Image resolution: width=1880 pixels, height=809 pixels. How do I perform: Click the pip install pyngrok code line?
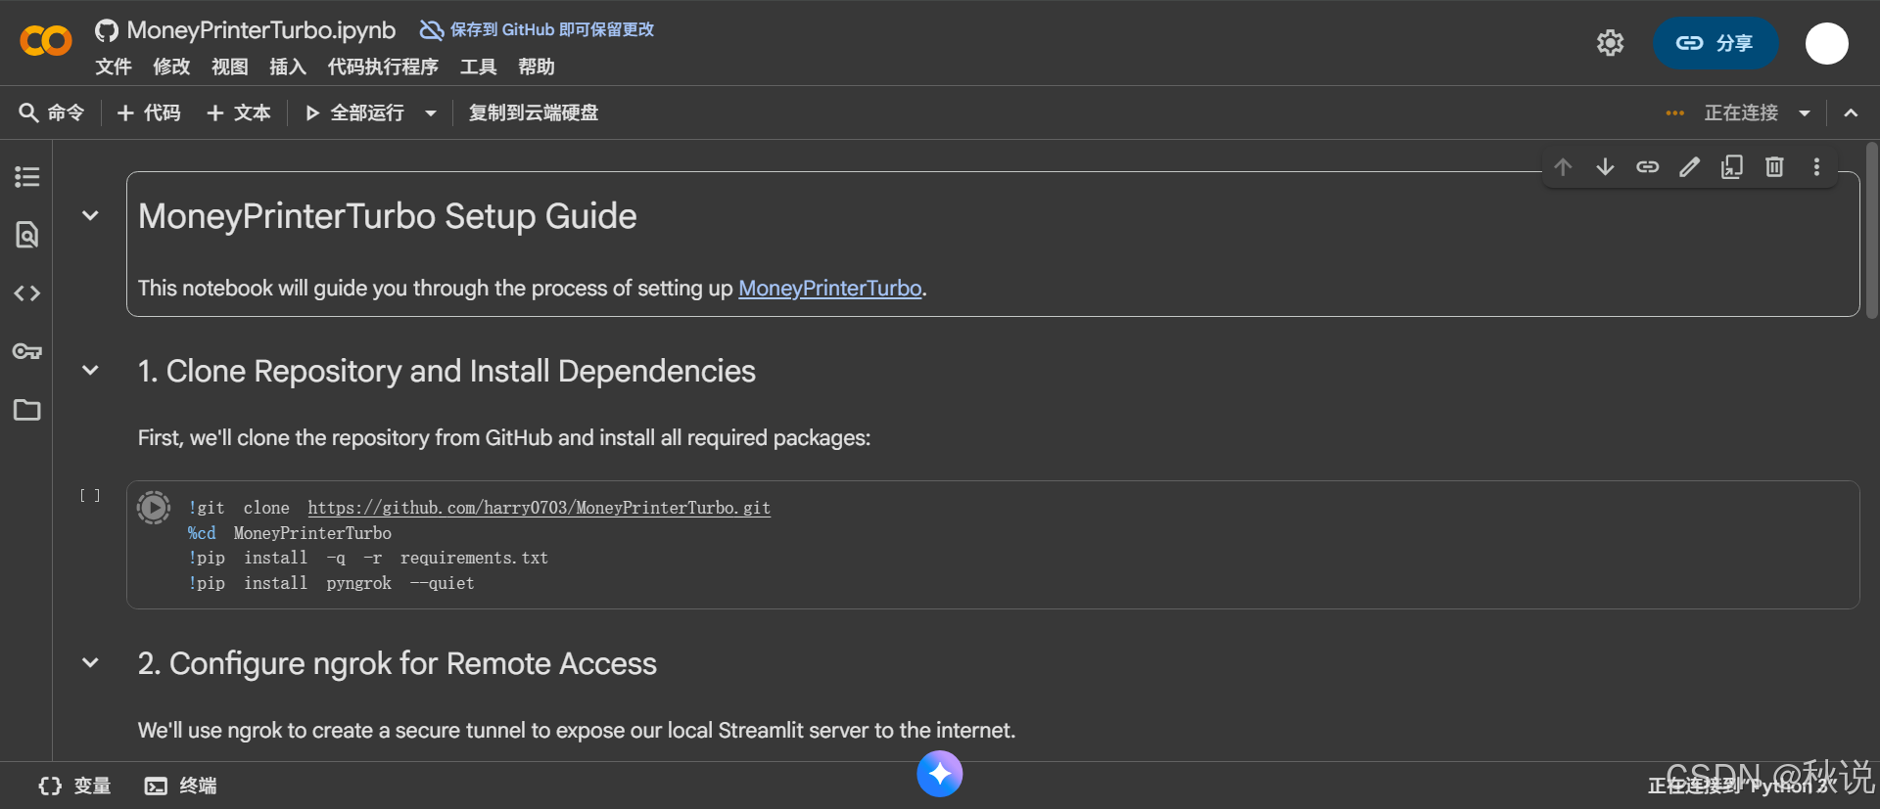tap(331, 583)
